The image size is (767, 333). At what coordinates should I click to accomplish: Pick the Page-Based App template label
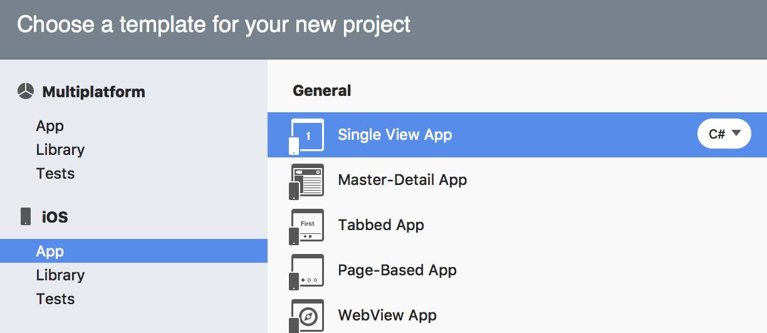pos(397,270)
